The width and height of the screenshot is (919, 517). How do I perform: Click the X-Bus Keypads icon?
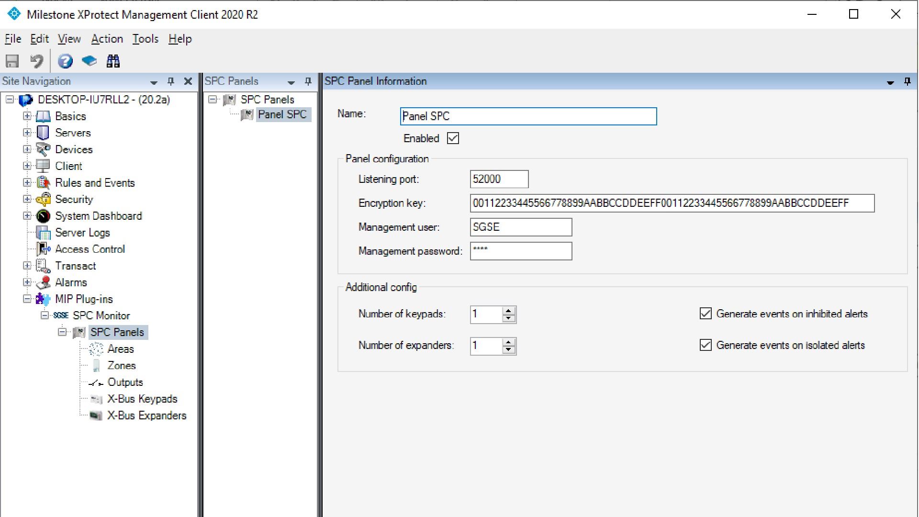tap(96, 399)
